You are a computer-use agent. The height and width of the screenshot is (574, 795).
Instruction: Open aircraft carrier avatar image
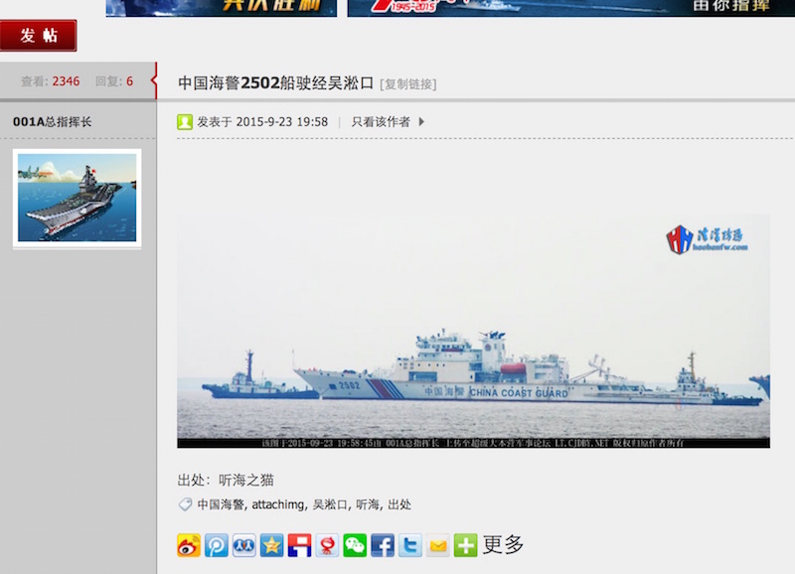click(x=78, y=198)
